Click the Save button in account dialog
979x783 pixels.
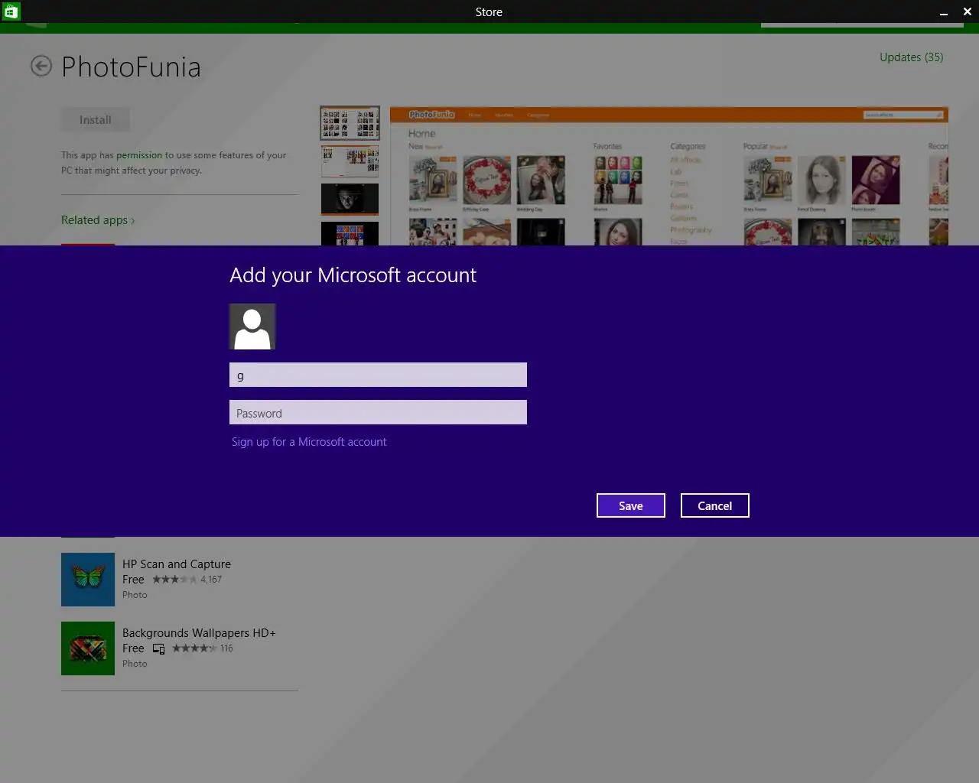pos(630,505)
